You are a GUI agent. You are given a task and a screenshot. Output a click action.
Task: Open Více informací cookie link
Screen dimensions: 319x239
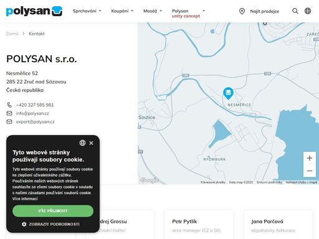click(x=25, y=199)
